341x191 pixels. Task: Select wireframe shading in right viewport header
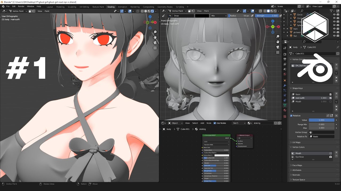(x=265, y=11)
